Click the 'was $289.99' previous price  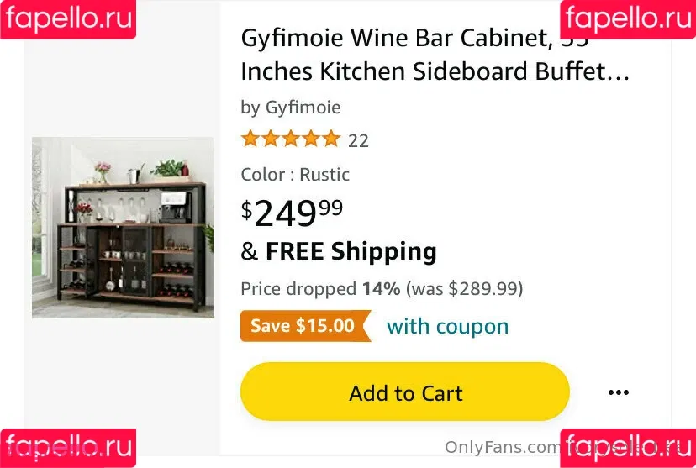464,289
